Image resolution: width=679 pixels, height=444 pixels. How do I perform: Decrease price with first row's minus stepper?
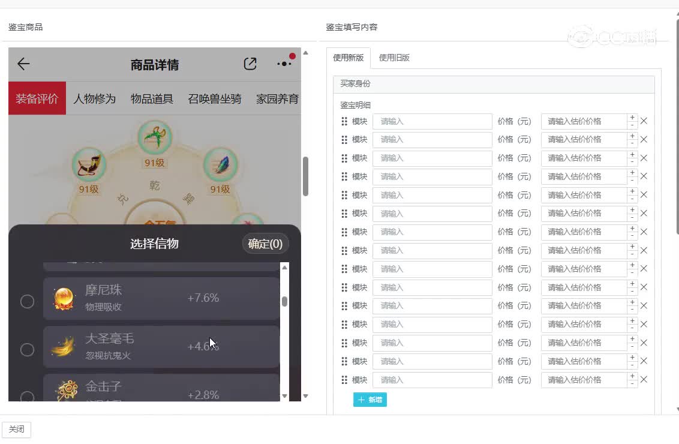(632, 125)
